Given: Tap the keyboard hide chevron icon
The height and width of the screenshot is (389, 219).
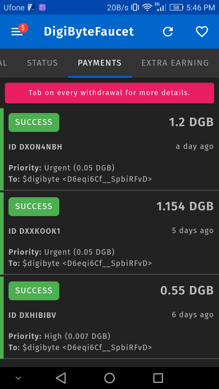Looking at the screenshot, I should (x=18, y=378).
